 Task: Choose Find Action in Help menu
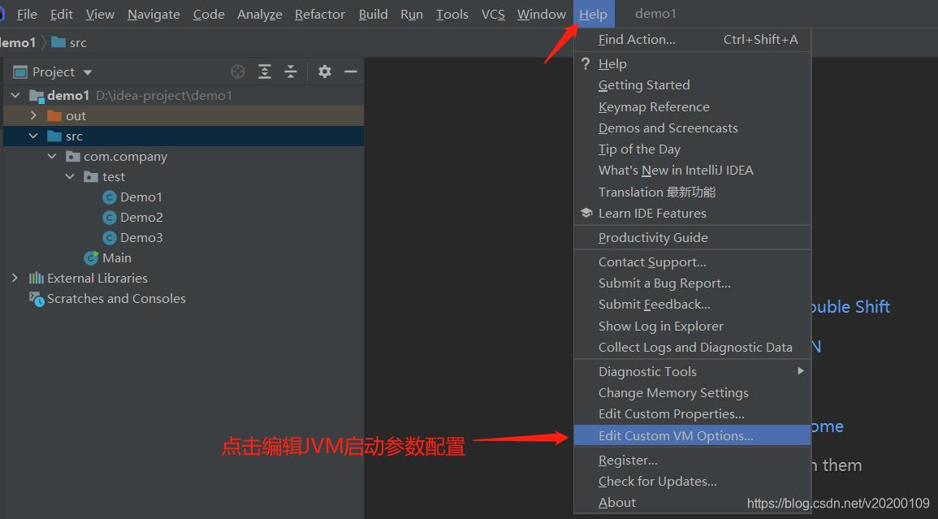tap(692, 40)
